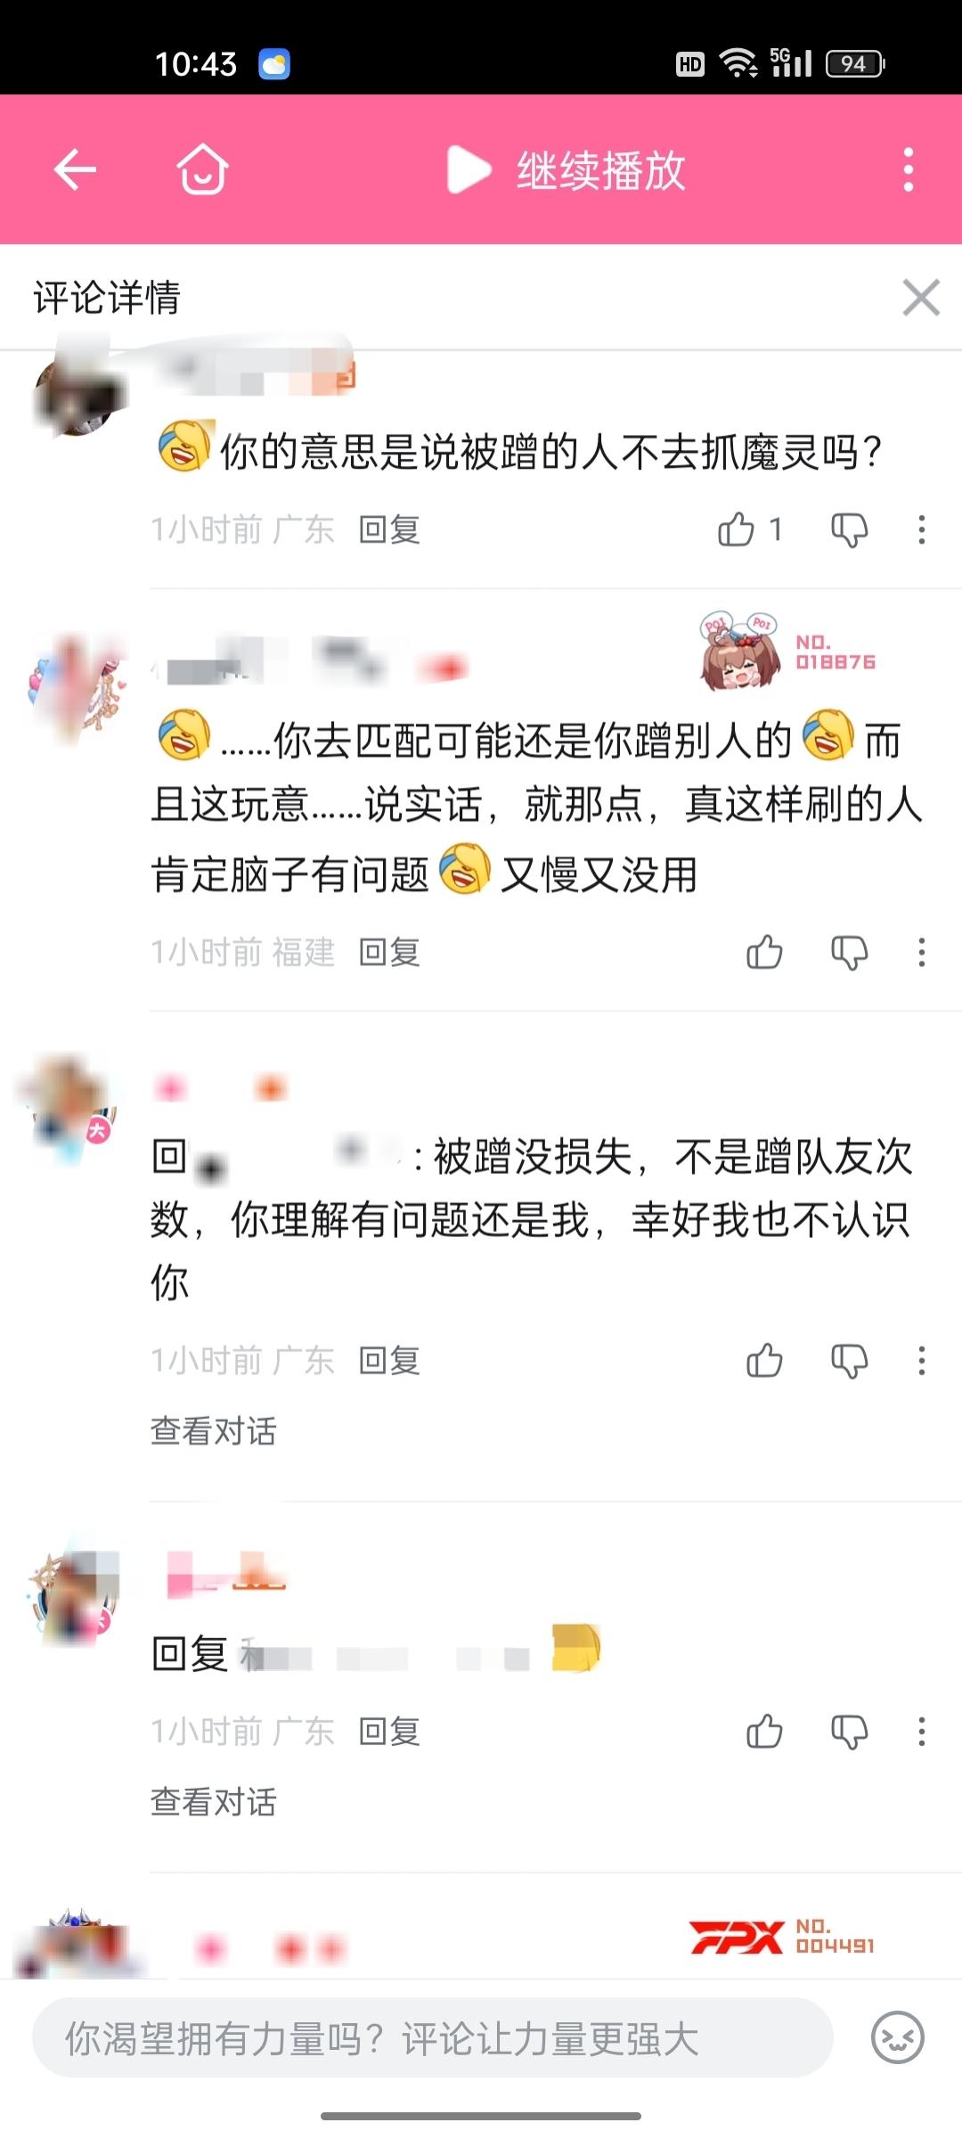This screenshot has width=962, height=2139.
Task: Like the Fujian comment
Action: click(x=764, y=952)
